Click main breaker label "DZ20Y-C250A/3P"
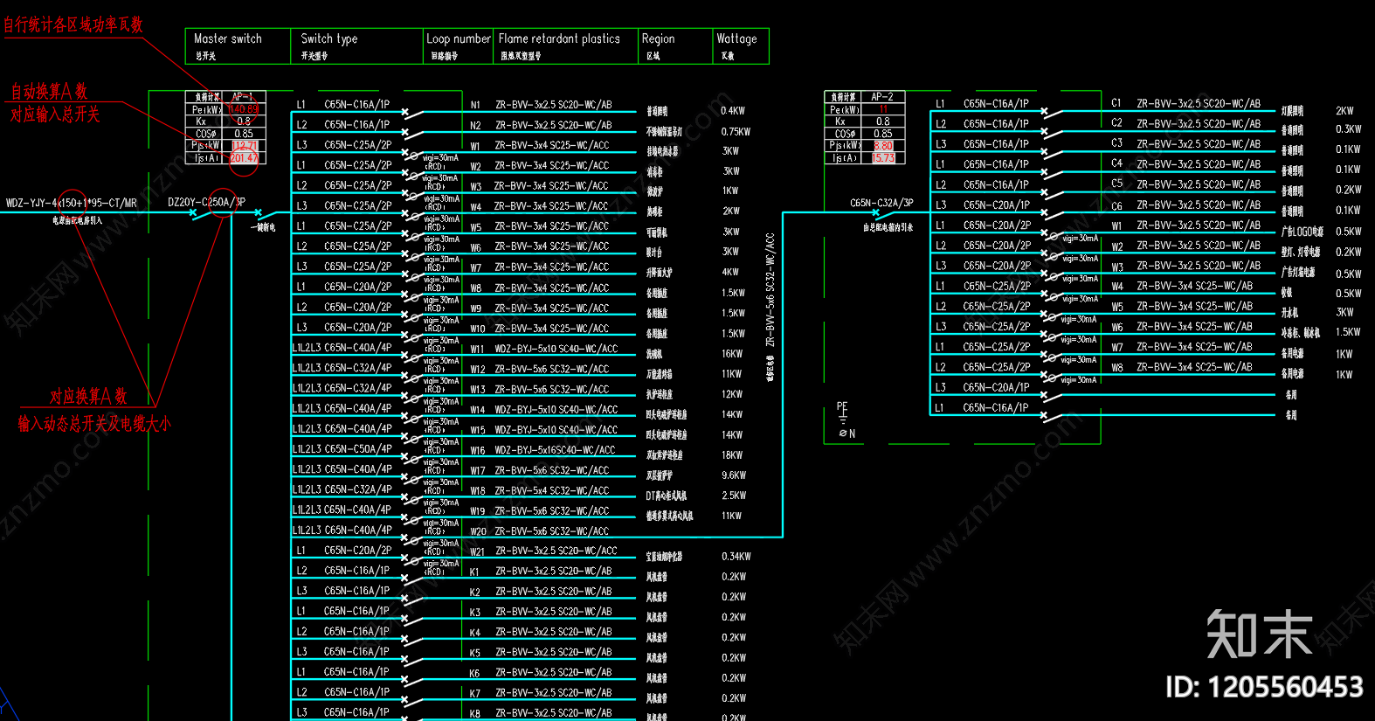Screen dimensions: 1375x721 pyautogui.click(x=206, y=202)
